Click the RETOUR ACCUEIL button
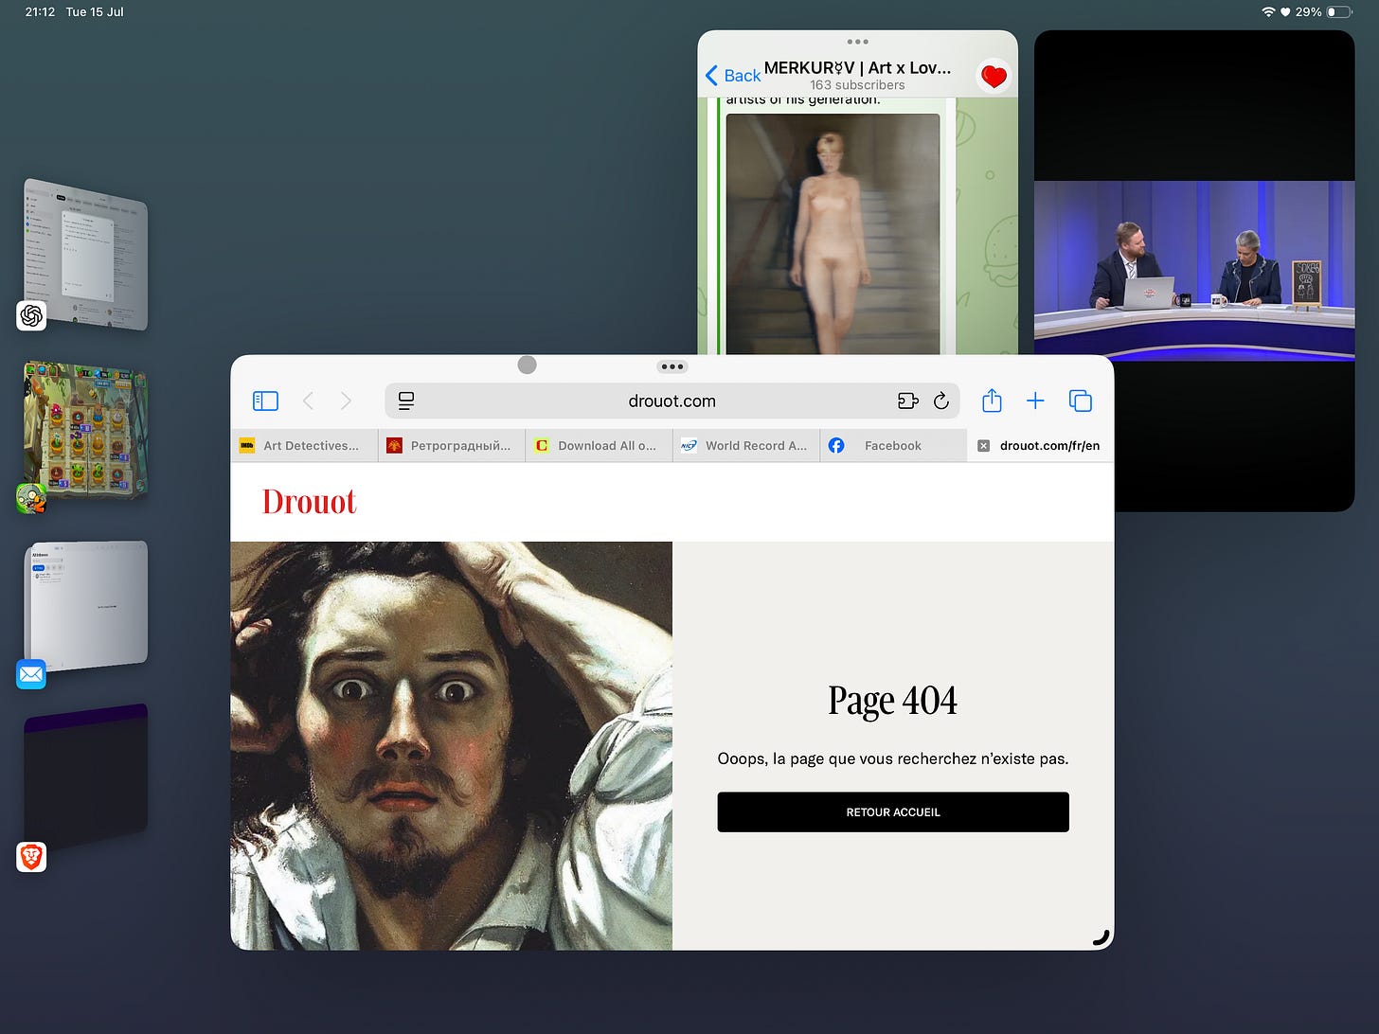1379x1034 pixels. [x=893, y=812]
